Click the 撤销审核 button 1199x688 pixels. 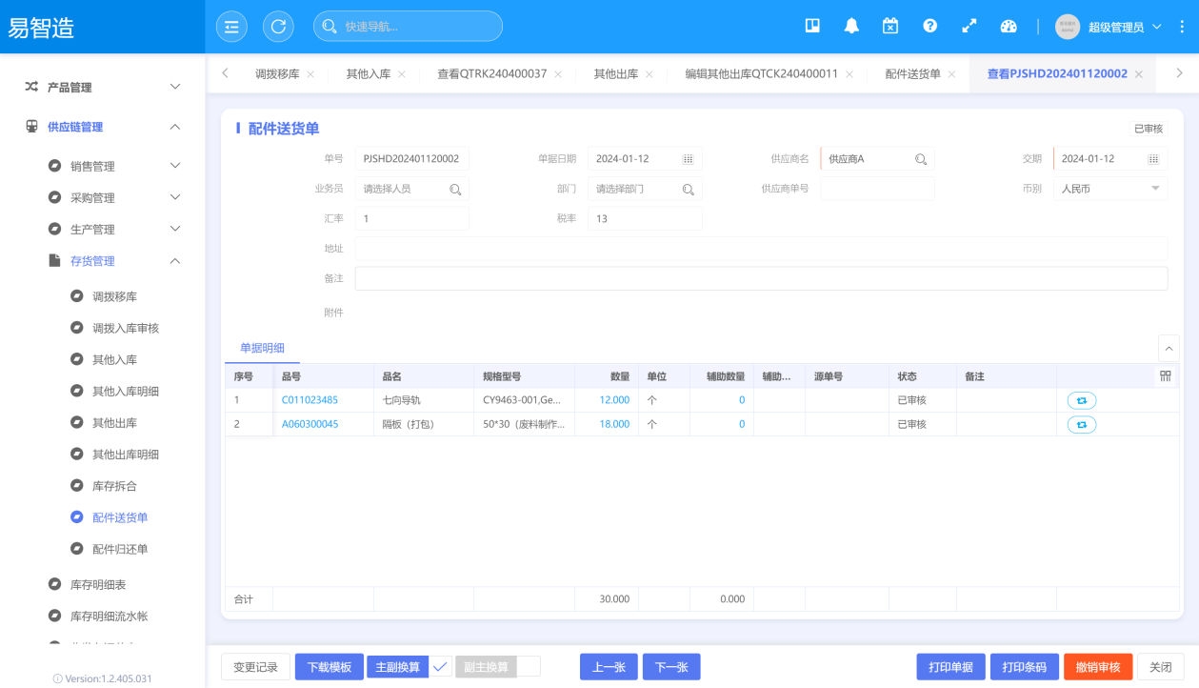(1098, 667)
